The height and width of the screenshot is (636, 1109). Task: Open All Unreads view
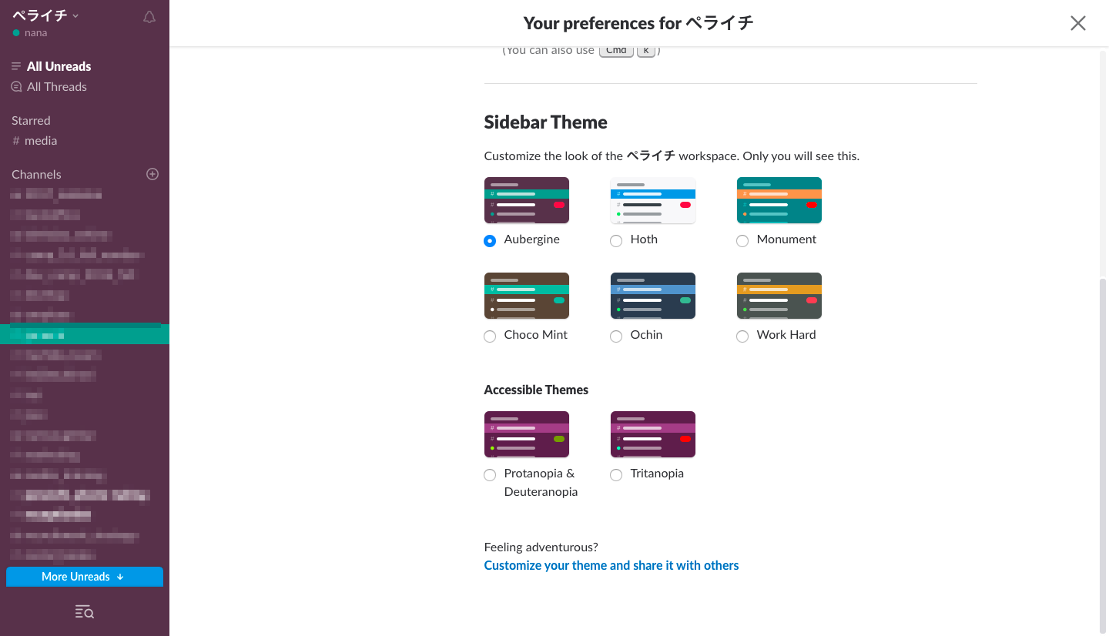point(59,66)
